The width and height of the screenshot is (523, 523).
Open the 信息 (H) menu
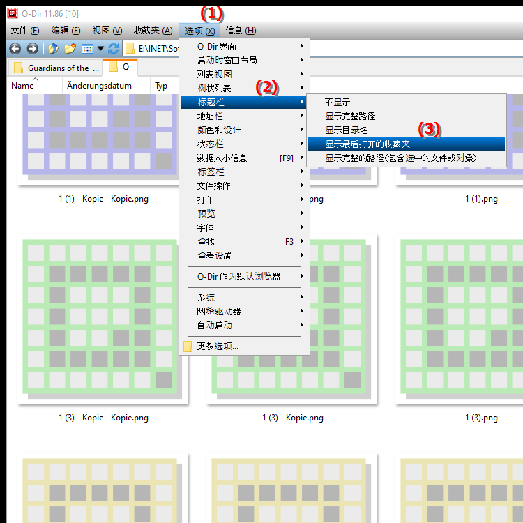click(241, 31)
